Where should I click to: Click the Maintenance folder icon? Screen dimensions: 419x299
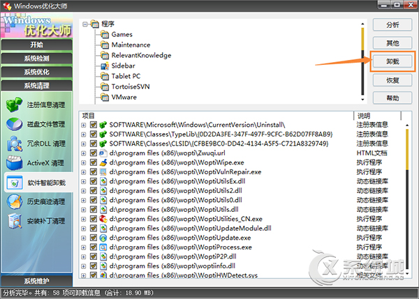coord(105,45)
